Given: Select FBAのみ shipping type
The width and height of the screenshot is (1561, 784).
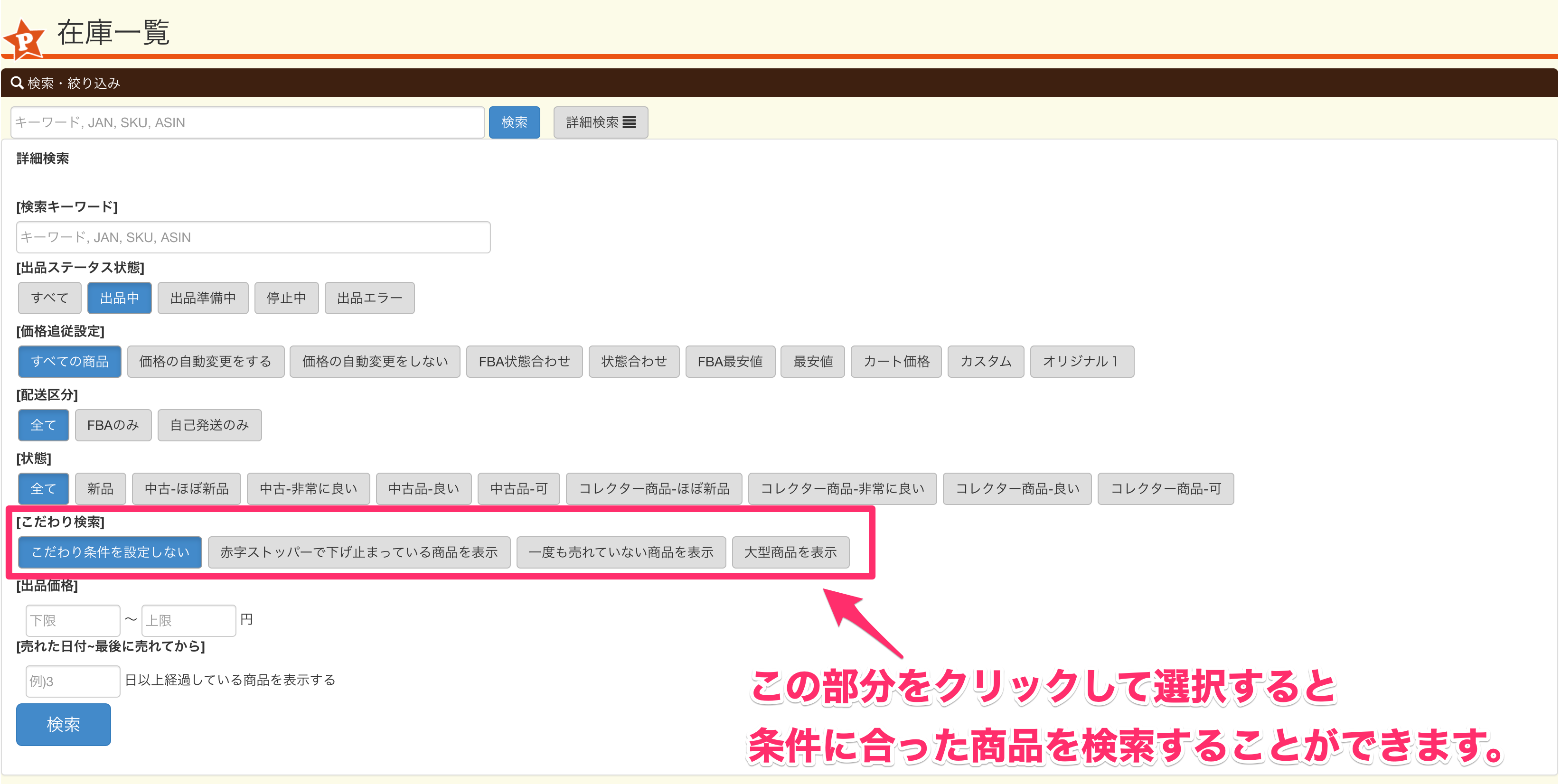Looking at the screenshot, I should point(113,425).
